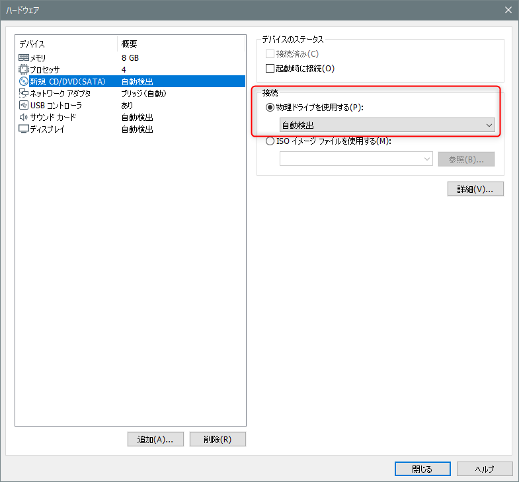Select the プロセッサ device row
This screenshot has width=519, height=482.
130,70
